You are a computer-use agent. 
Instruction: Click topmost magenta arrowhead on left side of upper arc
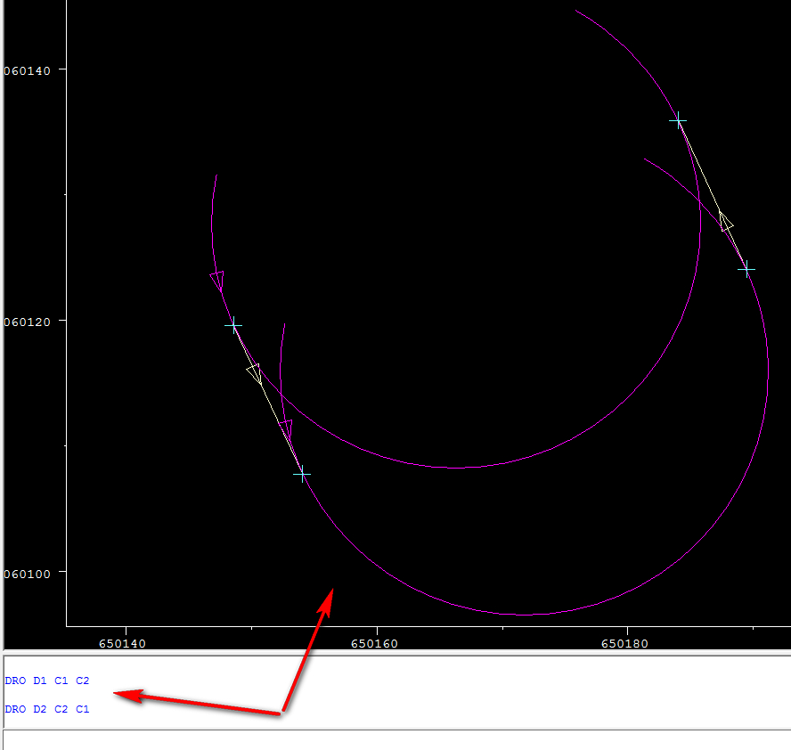[217, 281]
